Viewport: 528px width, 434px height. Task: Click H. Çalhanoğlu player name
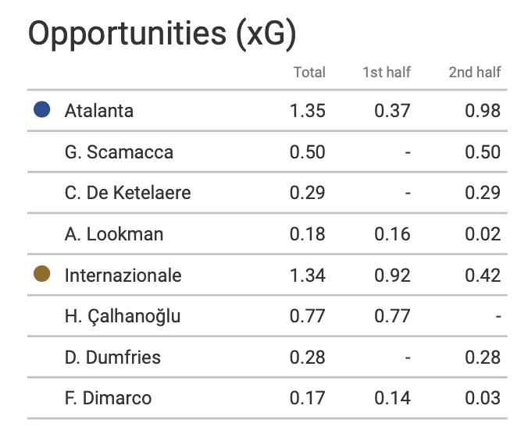[123, 316]
